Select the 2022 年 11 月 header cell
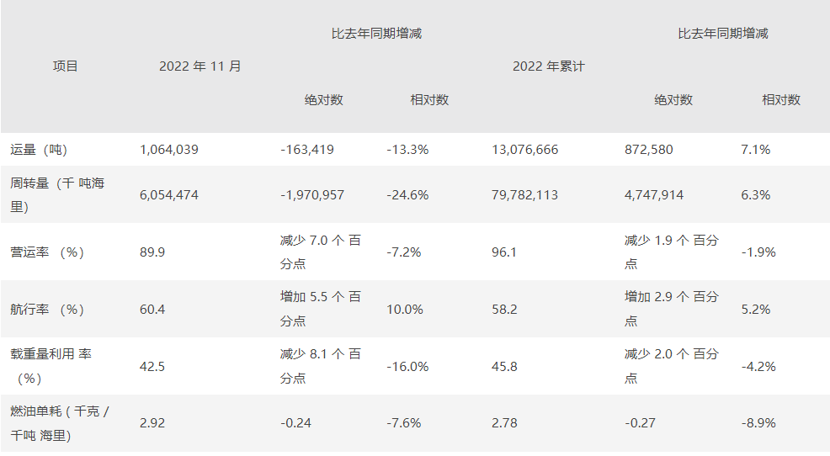 (200, 66)
